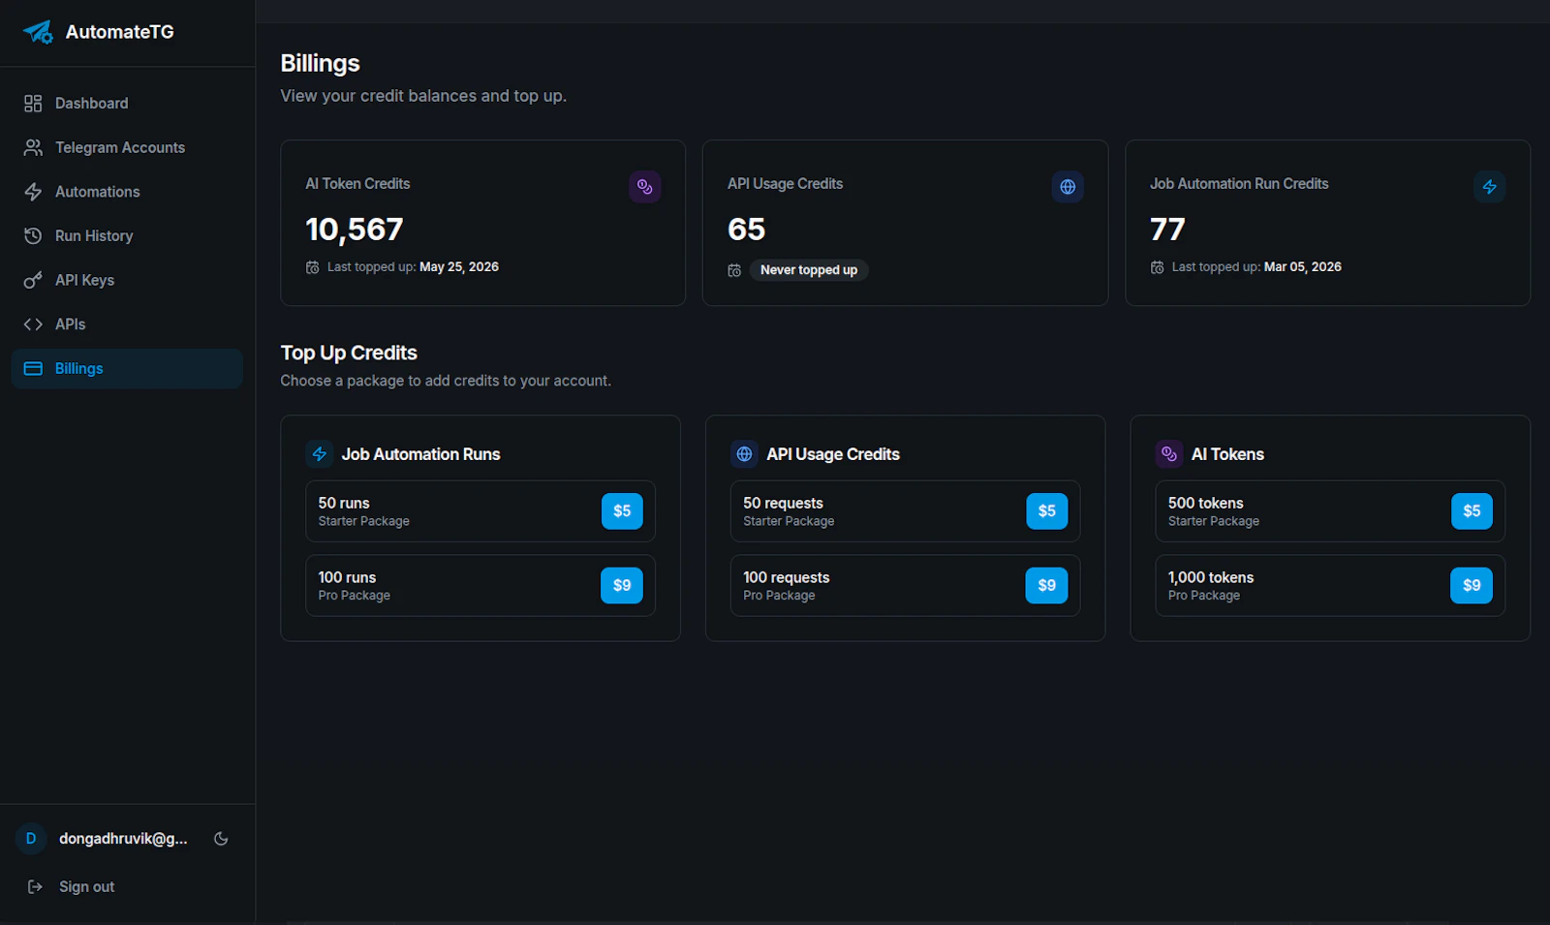This screenshot has height=925, width=1550.
Task: Buy 50 runs for $5
Action: (x=622, y=511)
